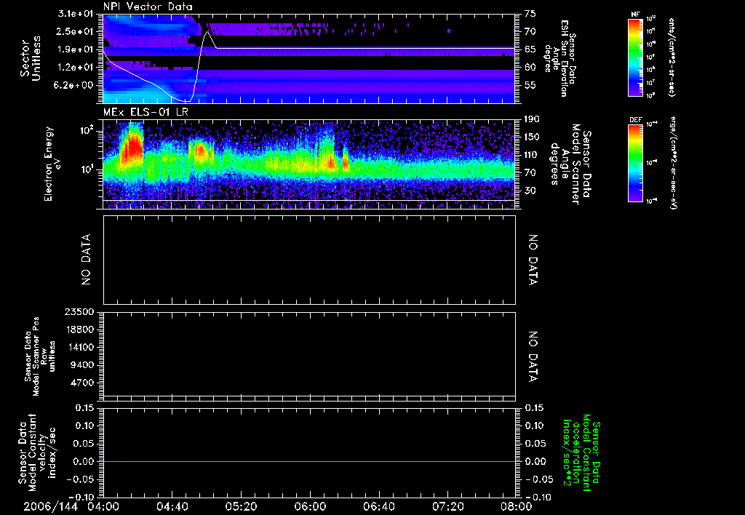This screenshot has width=745, height=515.
Task: Click the NF color scale bar
Action: pyautogui.click(x=634, y=58)
